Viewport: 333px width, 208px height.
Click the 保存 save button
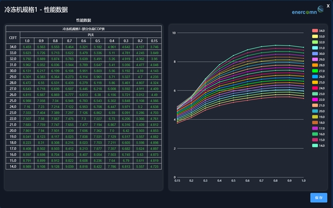coord(319,197)
